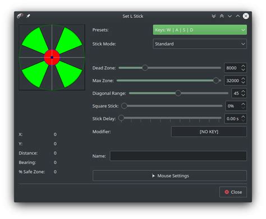Image resolution: width=266 pixels, height=219 pixels.
Task: Click the Close button
Action: click(233, 192)
